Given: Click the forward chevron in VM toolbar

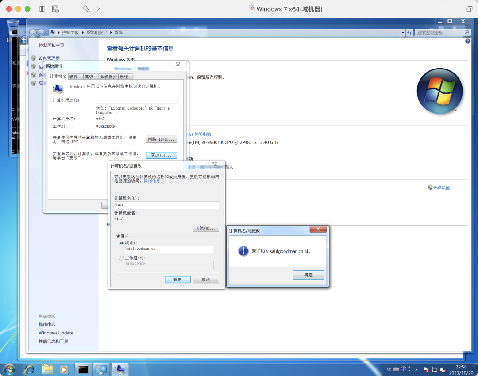Looking at the screenshot, I should 98,9.
